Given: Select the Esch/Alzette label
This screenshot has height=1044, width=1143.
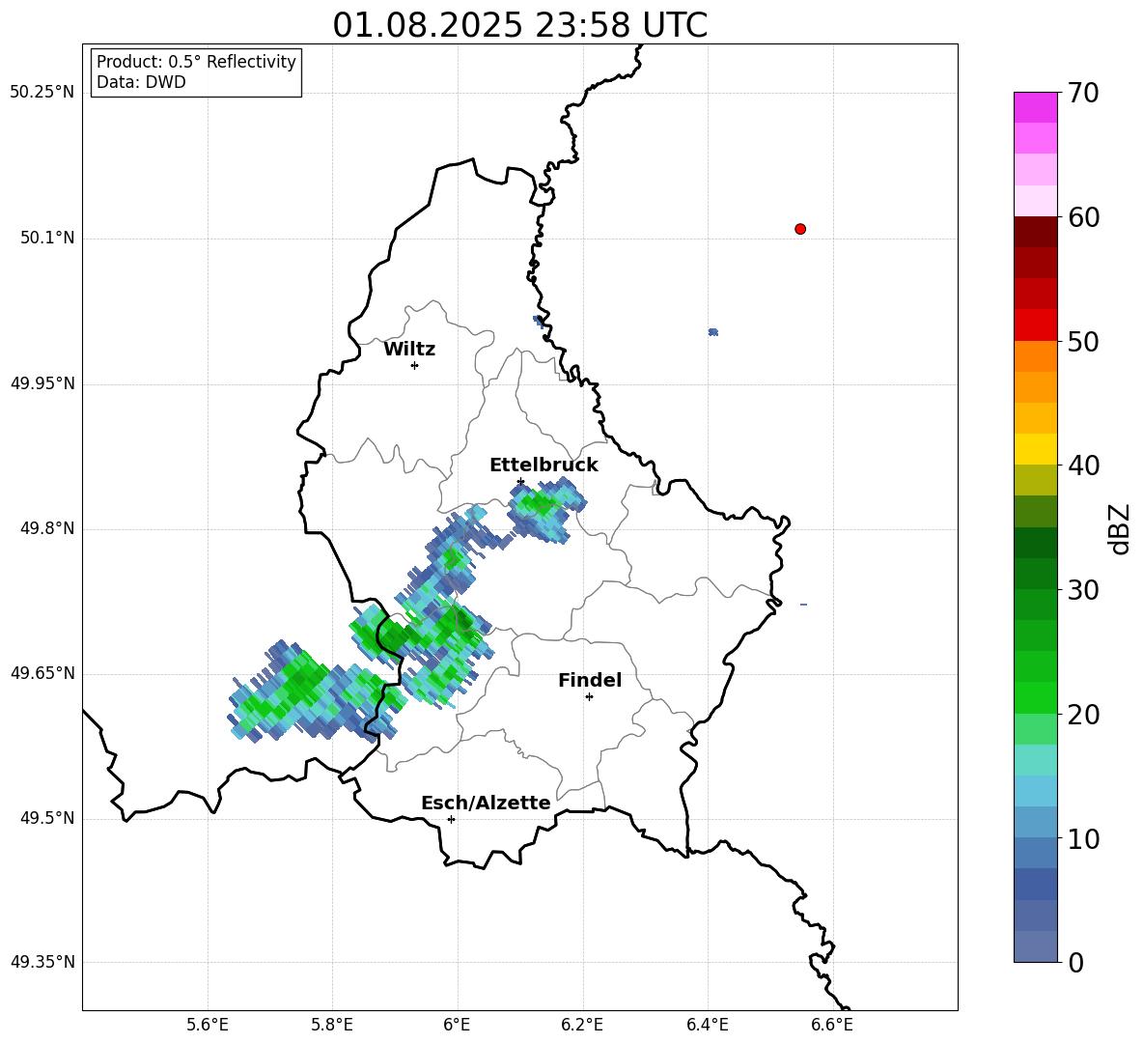Looking at the screenshot, I should [x=486, y=803].
